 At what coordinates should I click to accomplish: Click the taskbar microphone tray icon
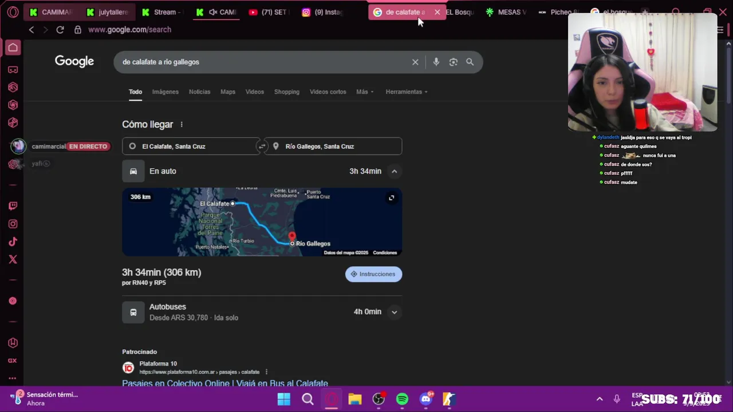(617, 399)
